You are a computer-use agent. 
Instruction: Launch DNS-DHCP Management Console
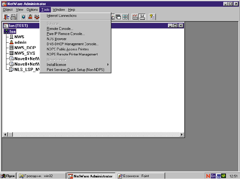[72, 44]
